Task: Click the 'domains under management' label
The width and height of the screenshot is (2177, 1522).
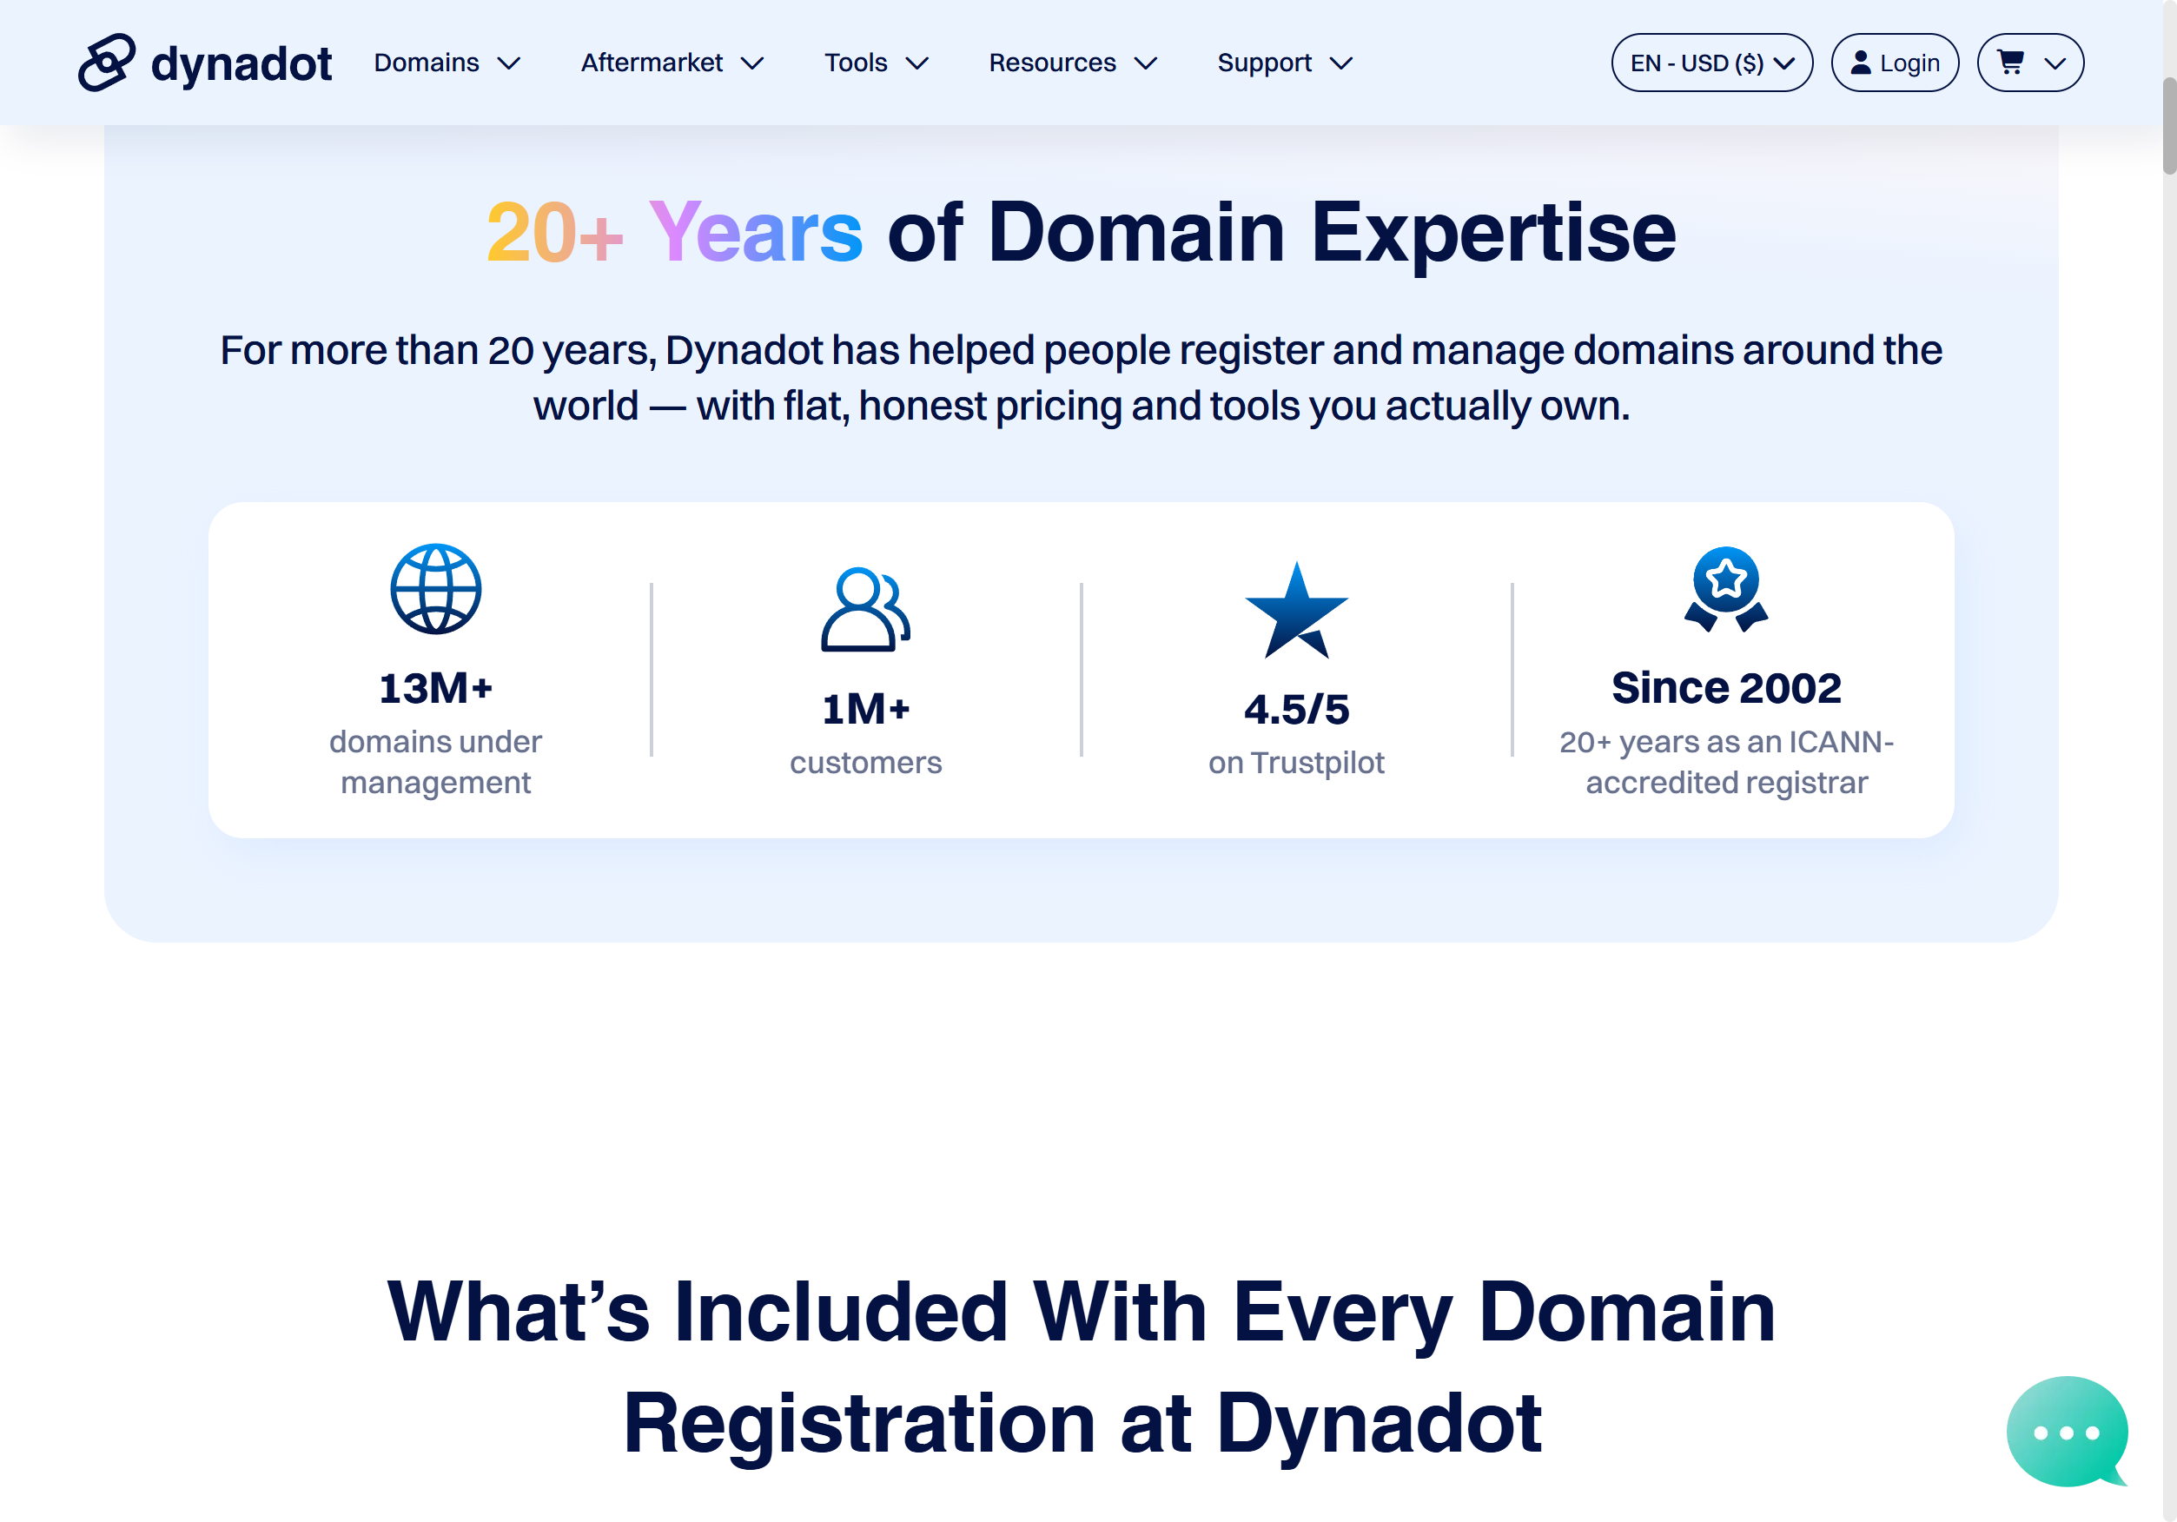Action: 436,763
